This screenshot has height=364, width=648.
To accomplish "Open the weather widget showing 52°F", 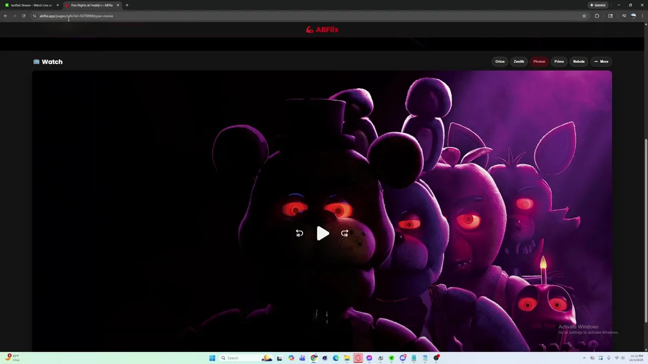I will [x=12, y=357].
